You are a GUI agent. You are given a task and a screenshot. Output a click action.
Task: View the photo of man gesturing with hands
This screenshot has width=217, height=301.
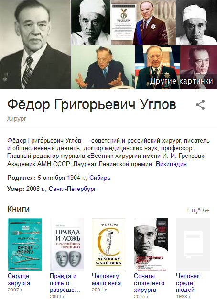coord(103,67)
